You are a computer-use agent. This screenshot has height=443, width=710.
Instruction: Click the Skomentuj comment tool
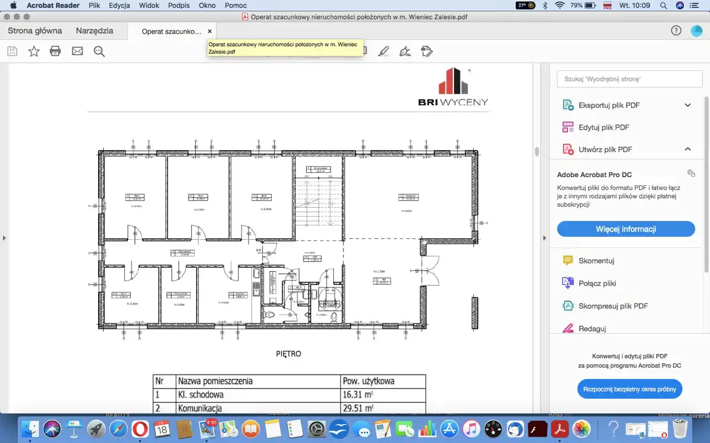(596, 261)
